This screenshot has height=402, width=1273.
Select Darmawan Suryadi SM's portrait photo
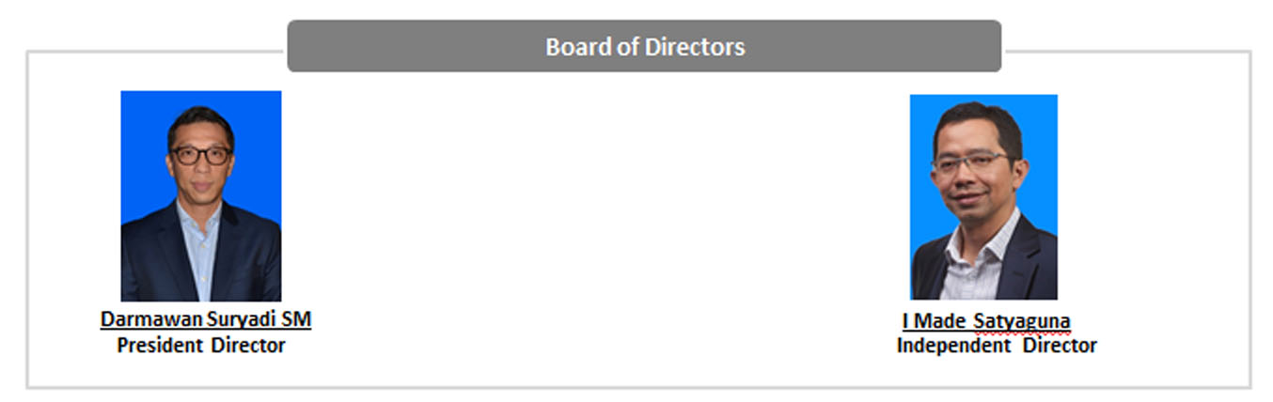(201, 195)
